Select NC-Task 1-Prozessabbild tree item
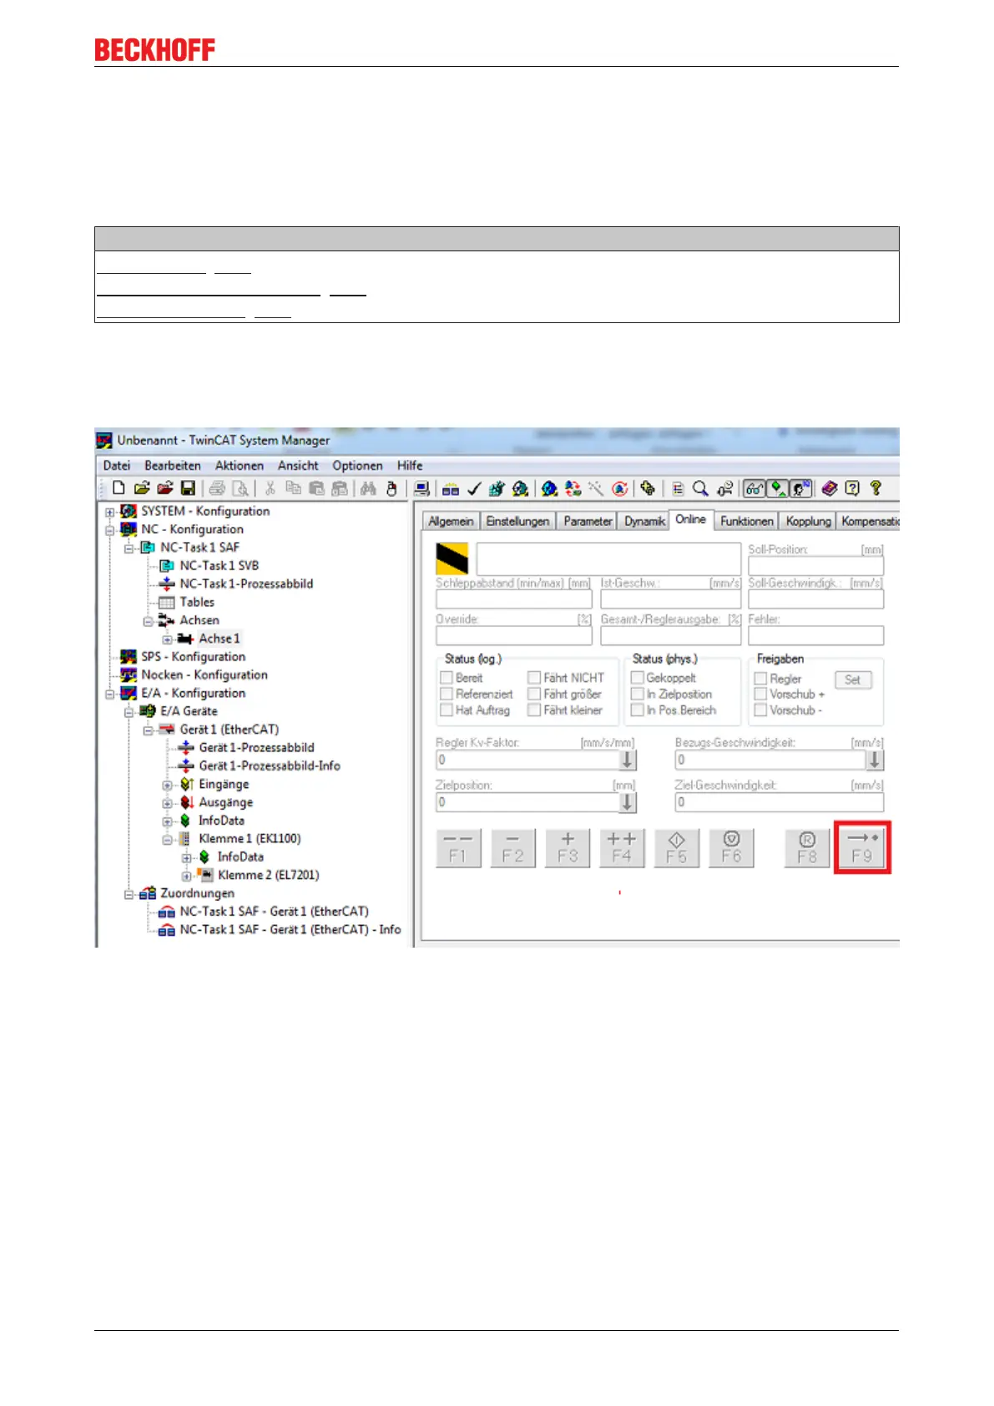This screenshot has width=994, height=1406. tap(246, 584)
